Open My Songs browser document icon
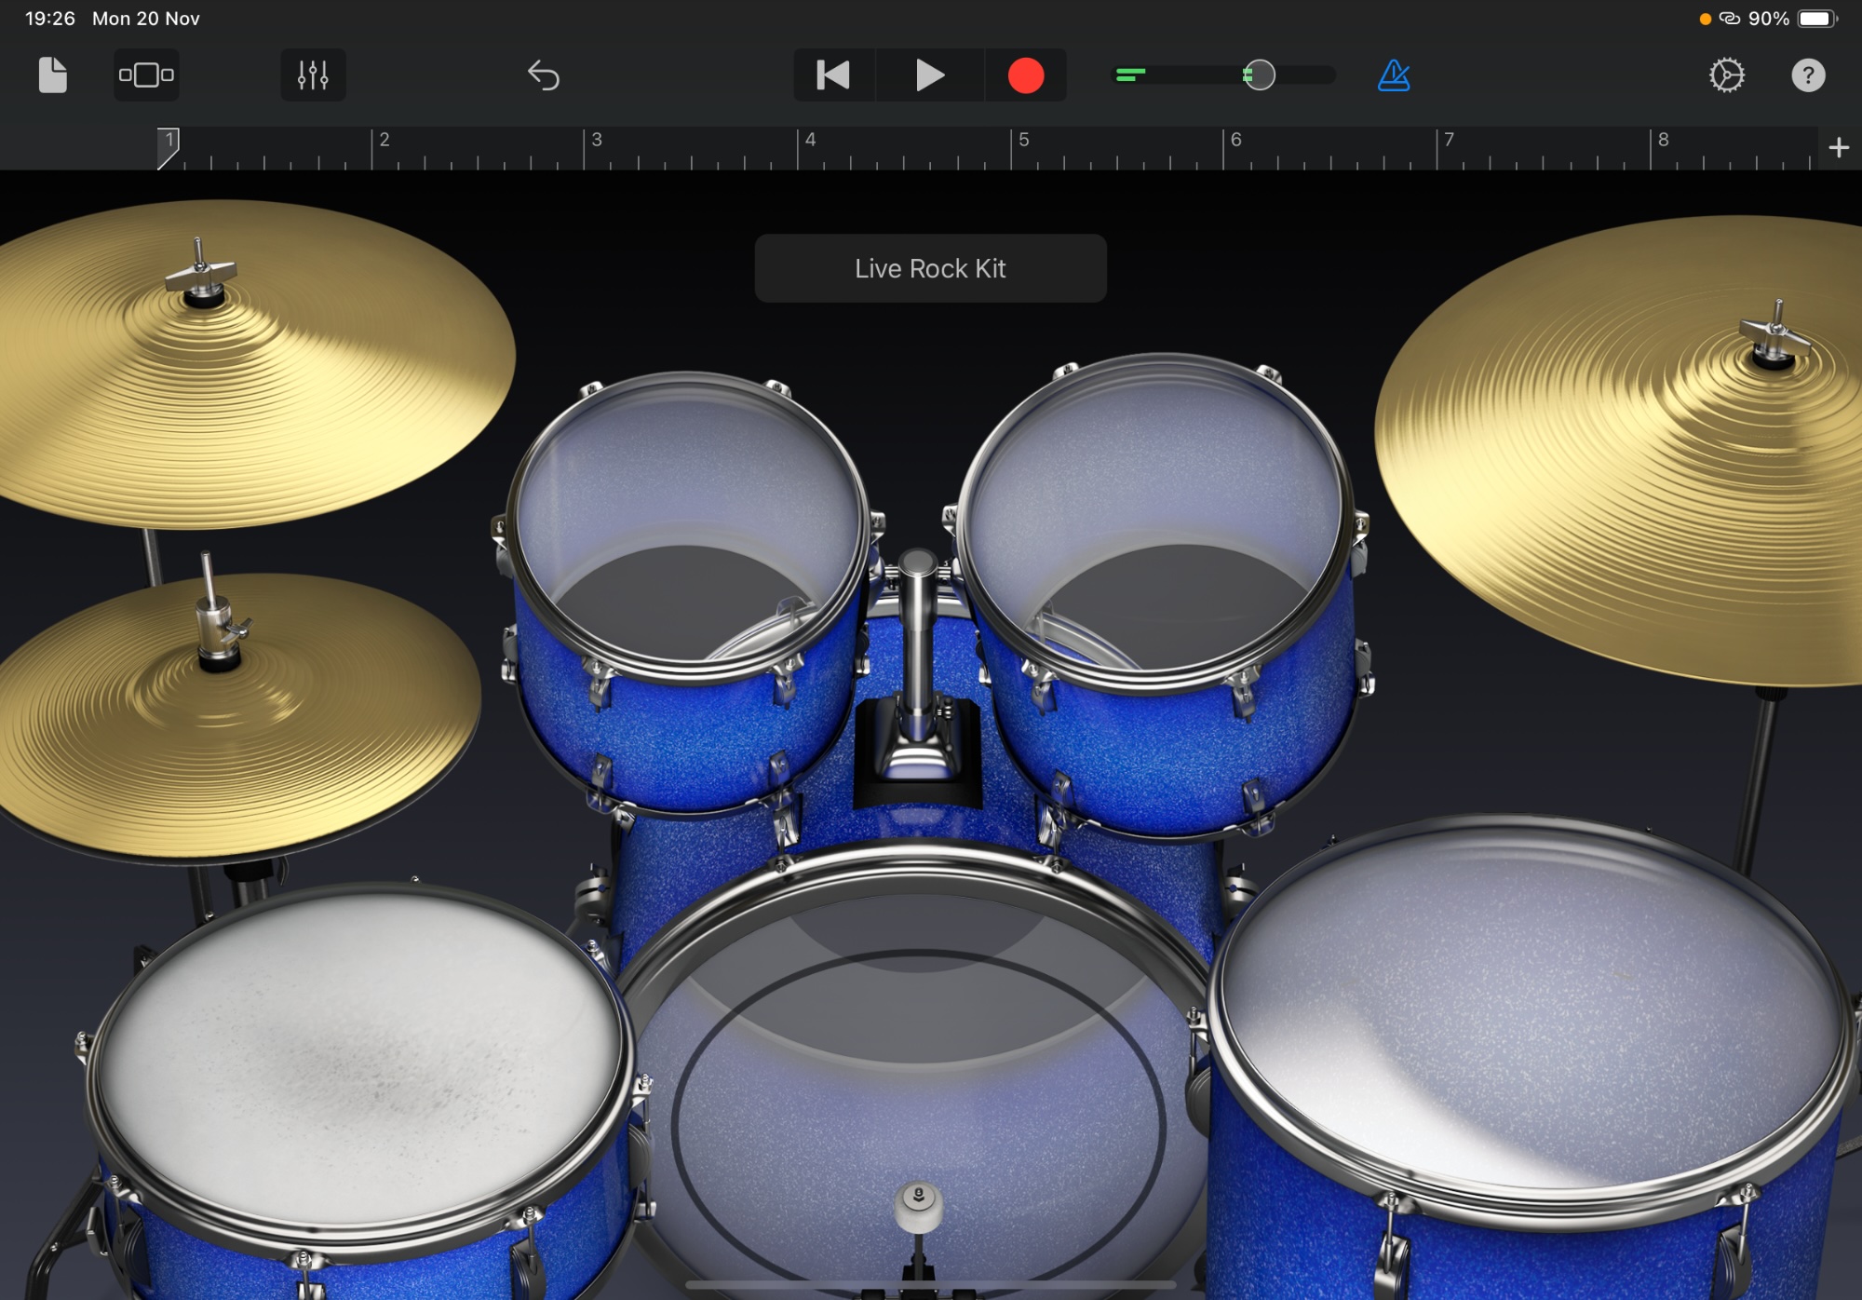The height and width of the screenshot is (1300, 1862). coord(53,75)
